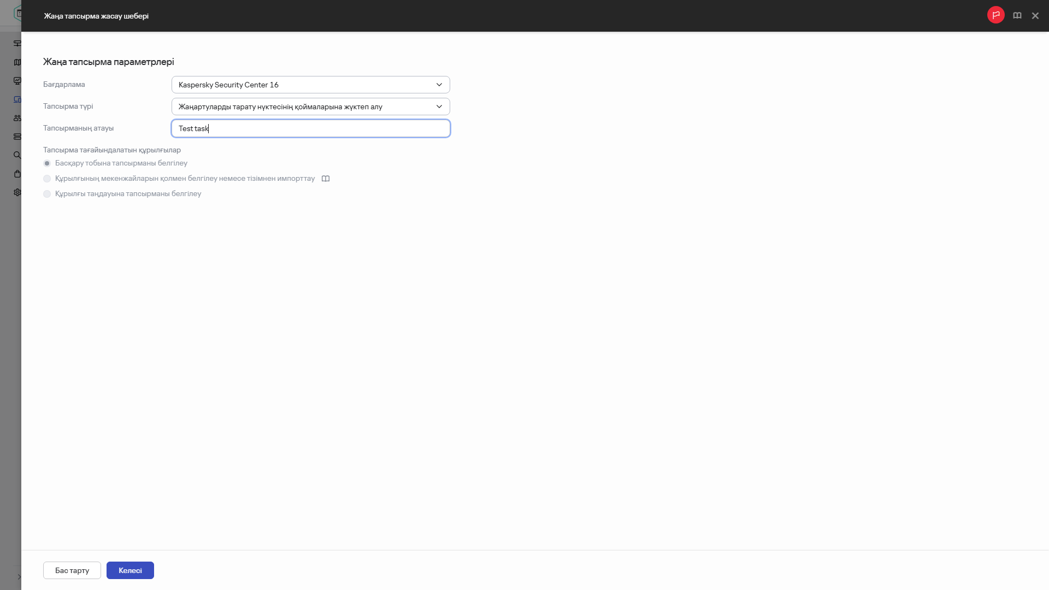This screenshot has height=590, width=1049.
Task: Click the monitoring dashboard sidebar icon
Action: coord(17,81)
